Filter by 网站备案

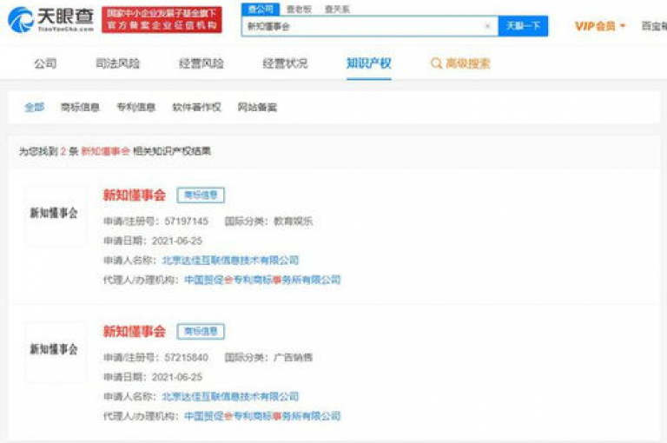pos(257,107)
